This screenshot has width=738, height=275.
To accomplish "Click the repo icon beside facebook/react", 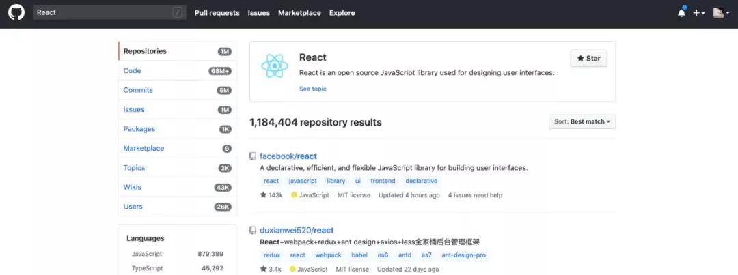I will pyautogui.click(x=253, y=156).
